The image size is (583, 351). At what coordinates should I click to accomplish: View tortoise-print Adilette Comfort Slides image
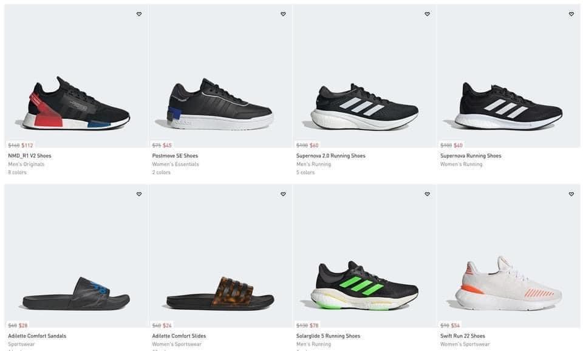(220, 293)
